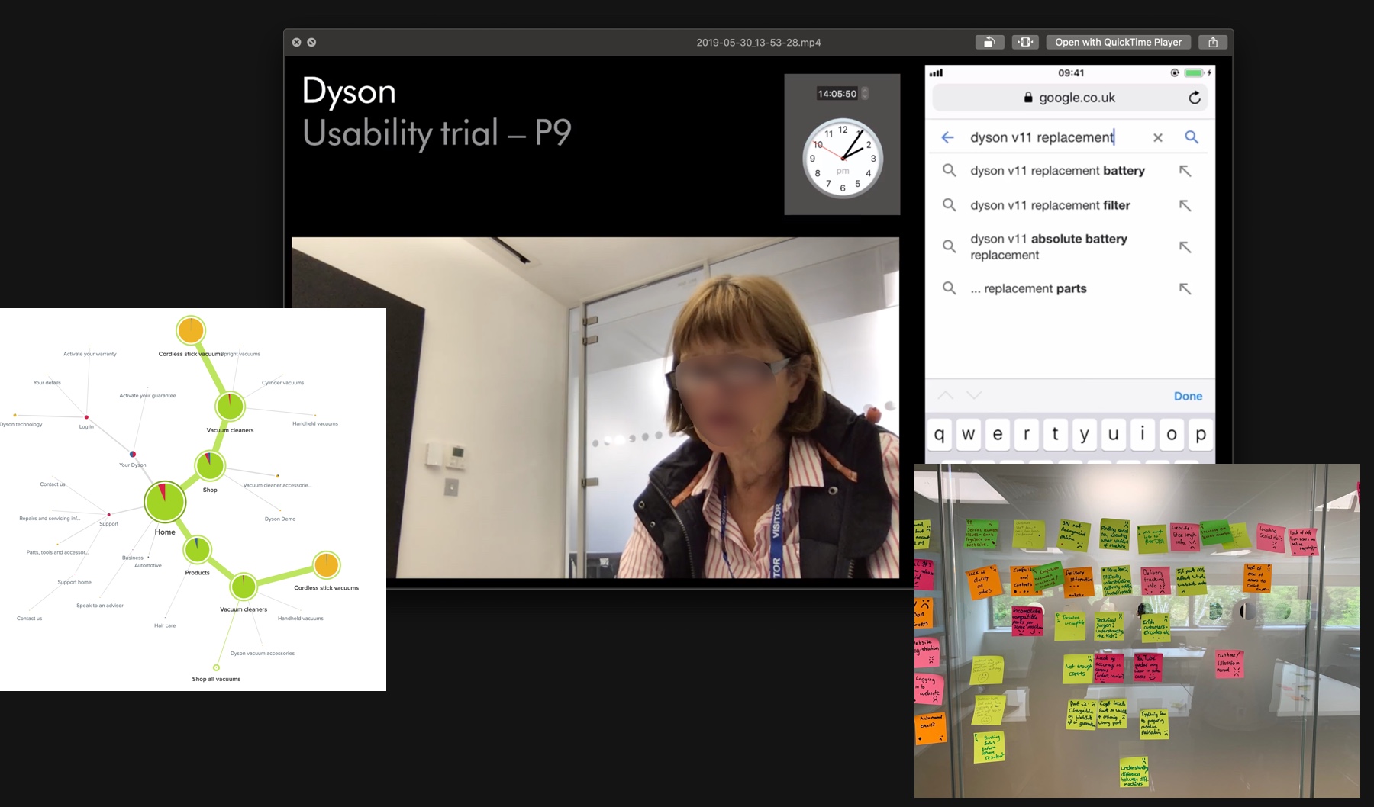Tap the padlock icon beside google.co.uk
This screenshot has width=1374, height=807.
(x=1028, y=98)
